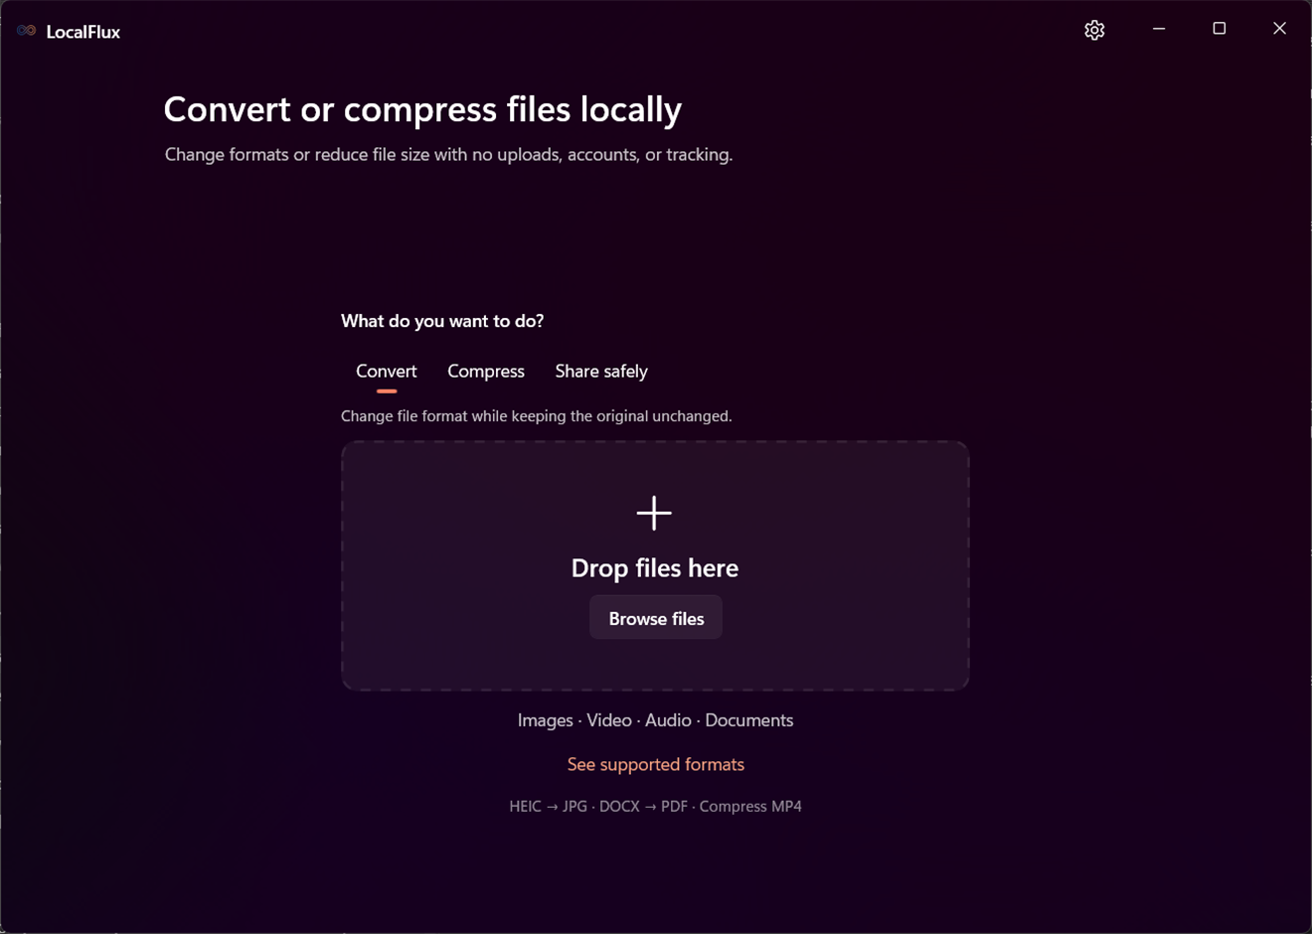The image size is (1312, 934).
Task: Open the See supported formats link
Action: click(656, 764)
